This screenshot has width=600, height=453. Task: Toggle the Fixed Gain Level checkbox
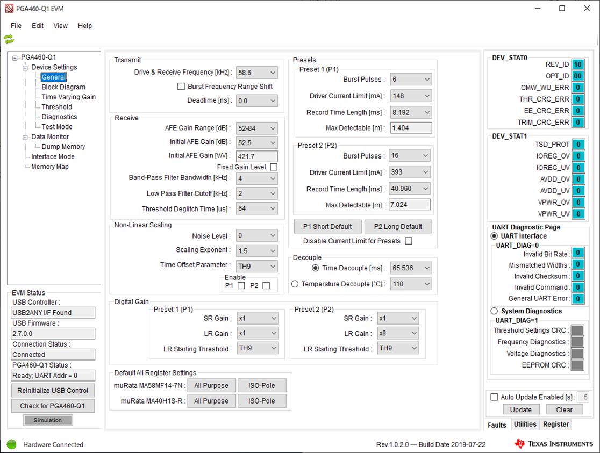point(274,167)
